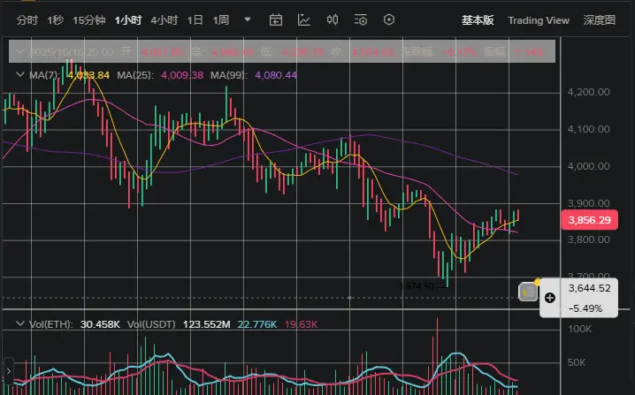Click the 50K volume axis label
Image resolution: width=635 pixels, height=395 pixels.
coord(577,362)
